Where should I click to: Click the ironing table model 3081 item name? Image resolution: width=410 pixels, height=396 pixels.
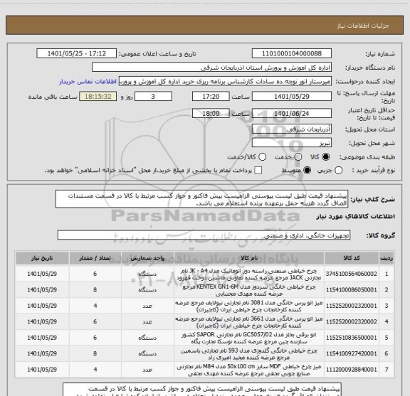(249, 306)
